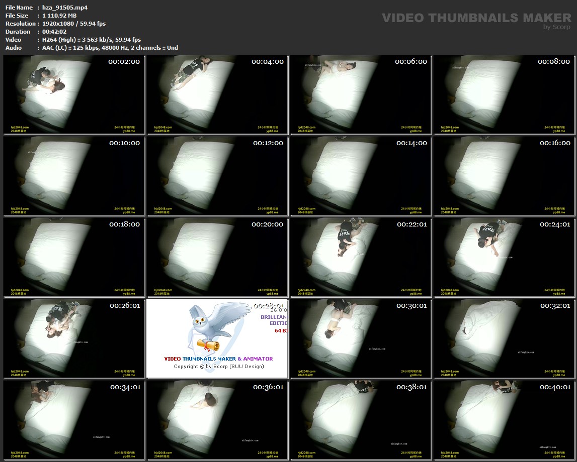Click the frame at 00:14:00
577x462 pixels.
pyautogui.click(x=361, y=176)
